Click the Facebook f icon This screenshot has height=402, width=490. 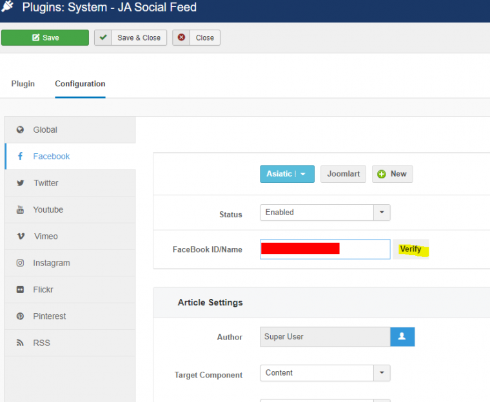click(20, 156)
